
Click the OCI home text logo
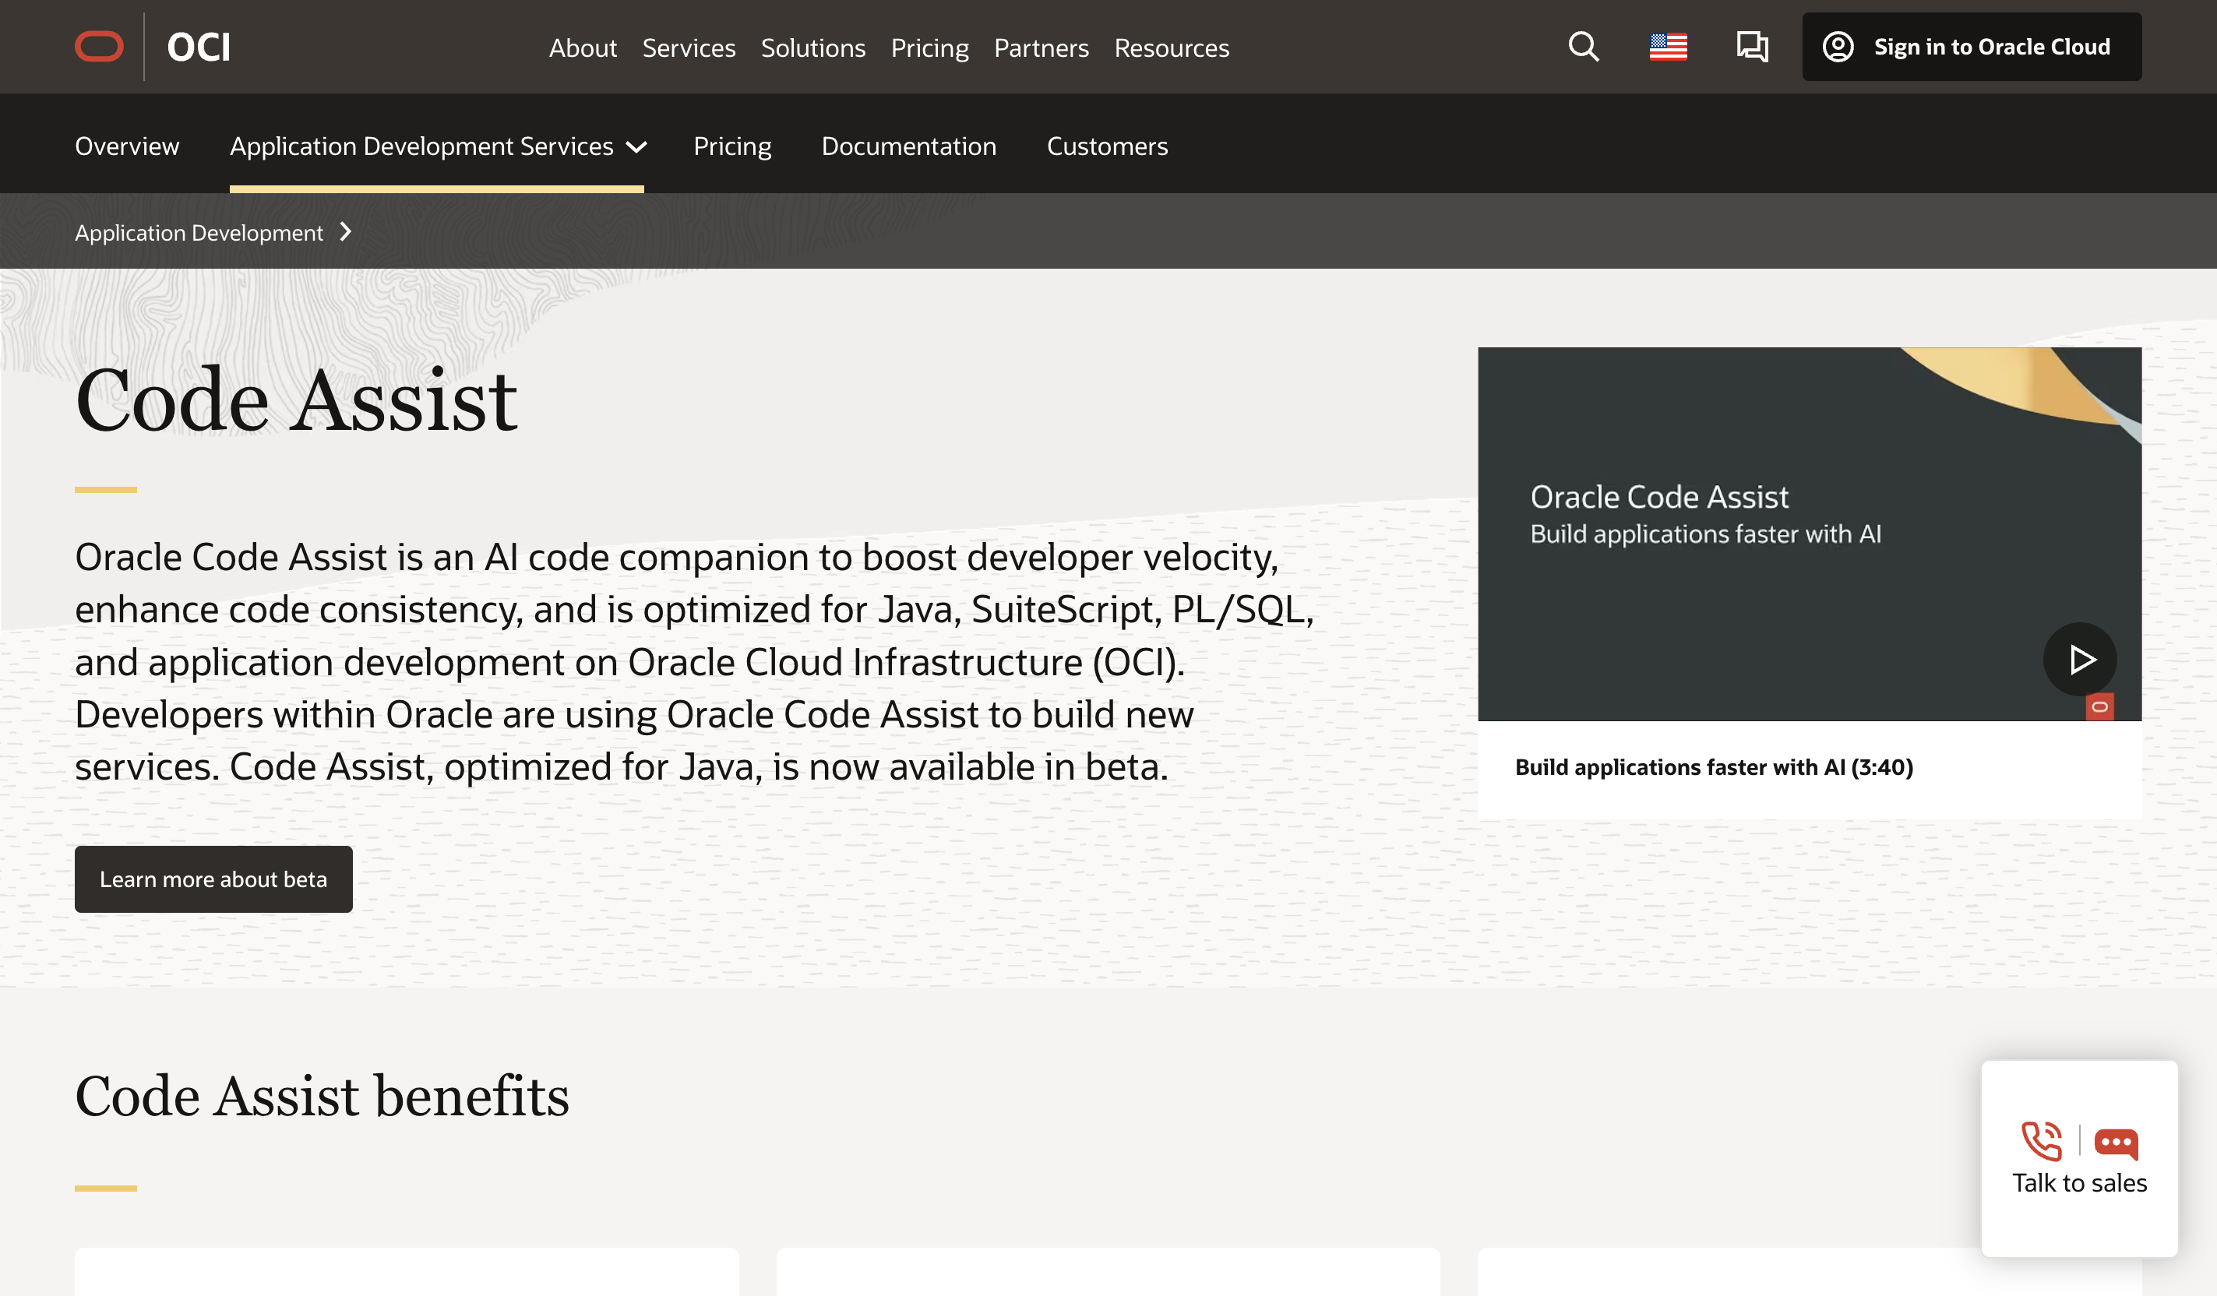click(x=199, y=47)
